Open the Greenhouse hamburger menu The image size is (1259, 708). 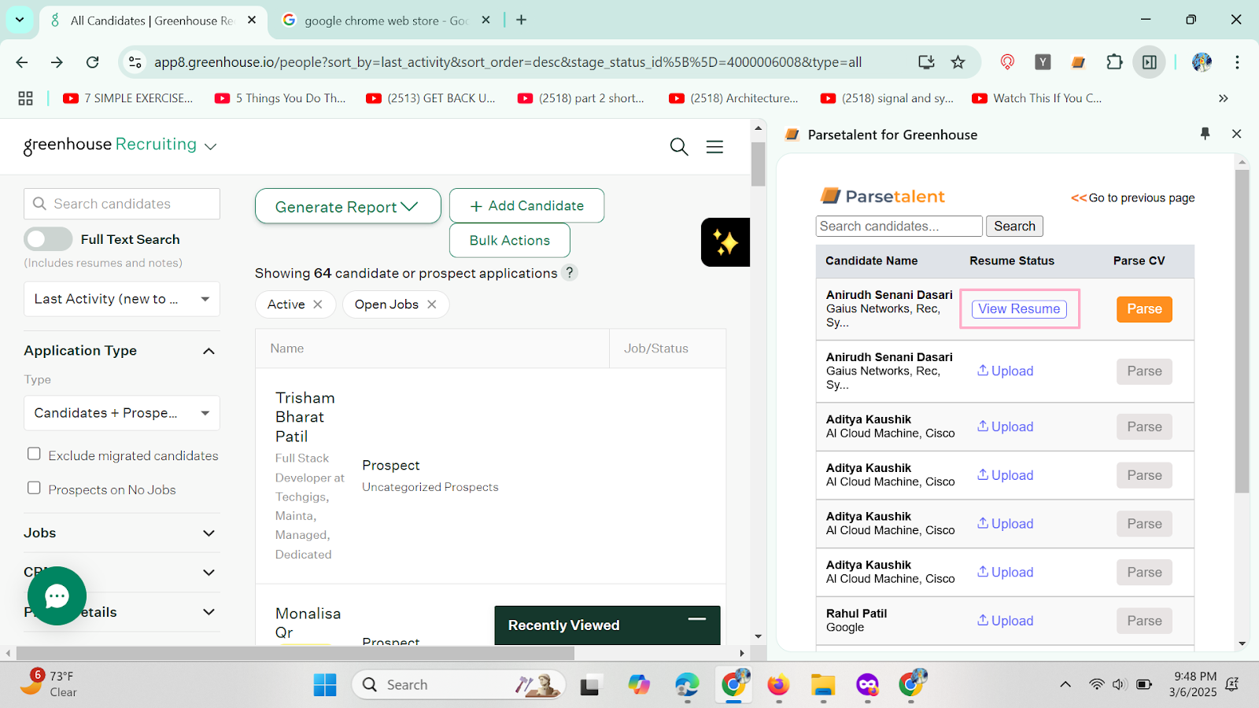(x=714, y=146)
